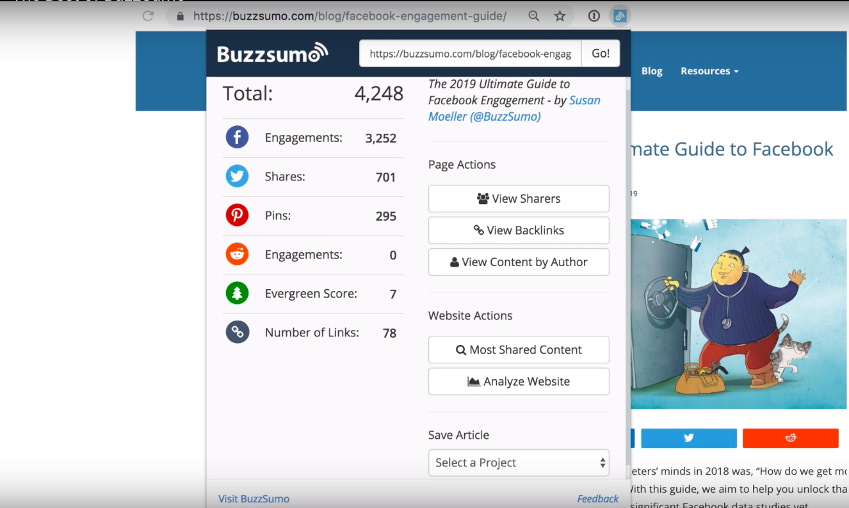The height and width of the screenshot is (508, 849).
Task: Click the Facebook icon beside Engagements 3,252
Action: [x=237, y=138]
